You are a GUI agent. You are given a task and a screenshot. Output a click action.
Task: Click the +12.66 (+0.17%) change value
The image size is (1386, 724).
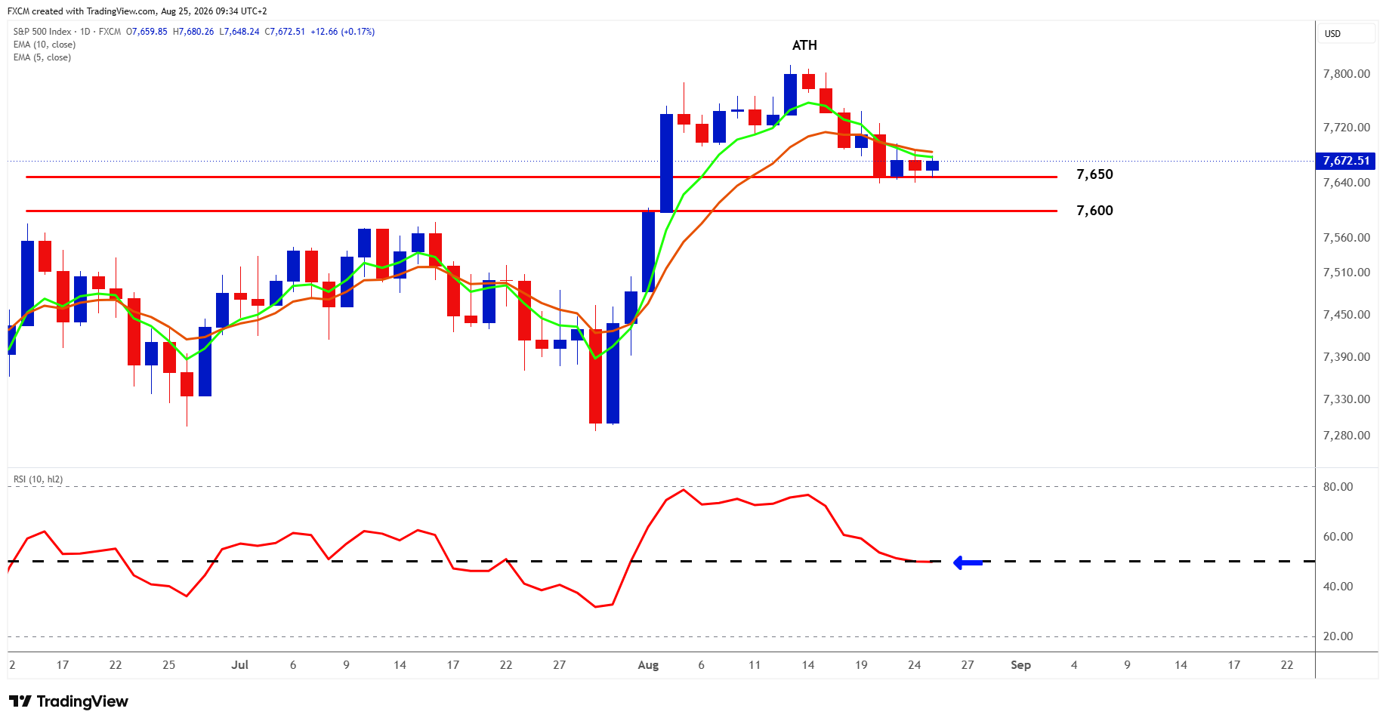coord(343,32)
